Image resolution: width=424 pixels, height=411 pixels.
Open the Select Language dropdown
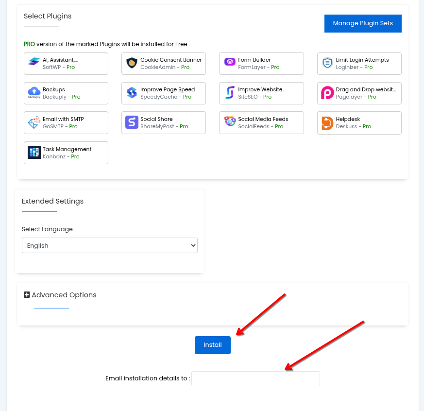point(109,245)
